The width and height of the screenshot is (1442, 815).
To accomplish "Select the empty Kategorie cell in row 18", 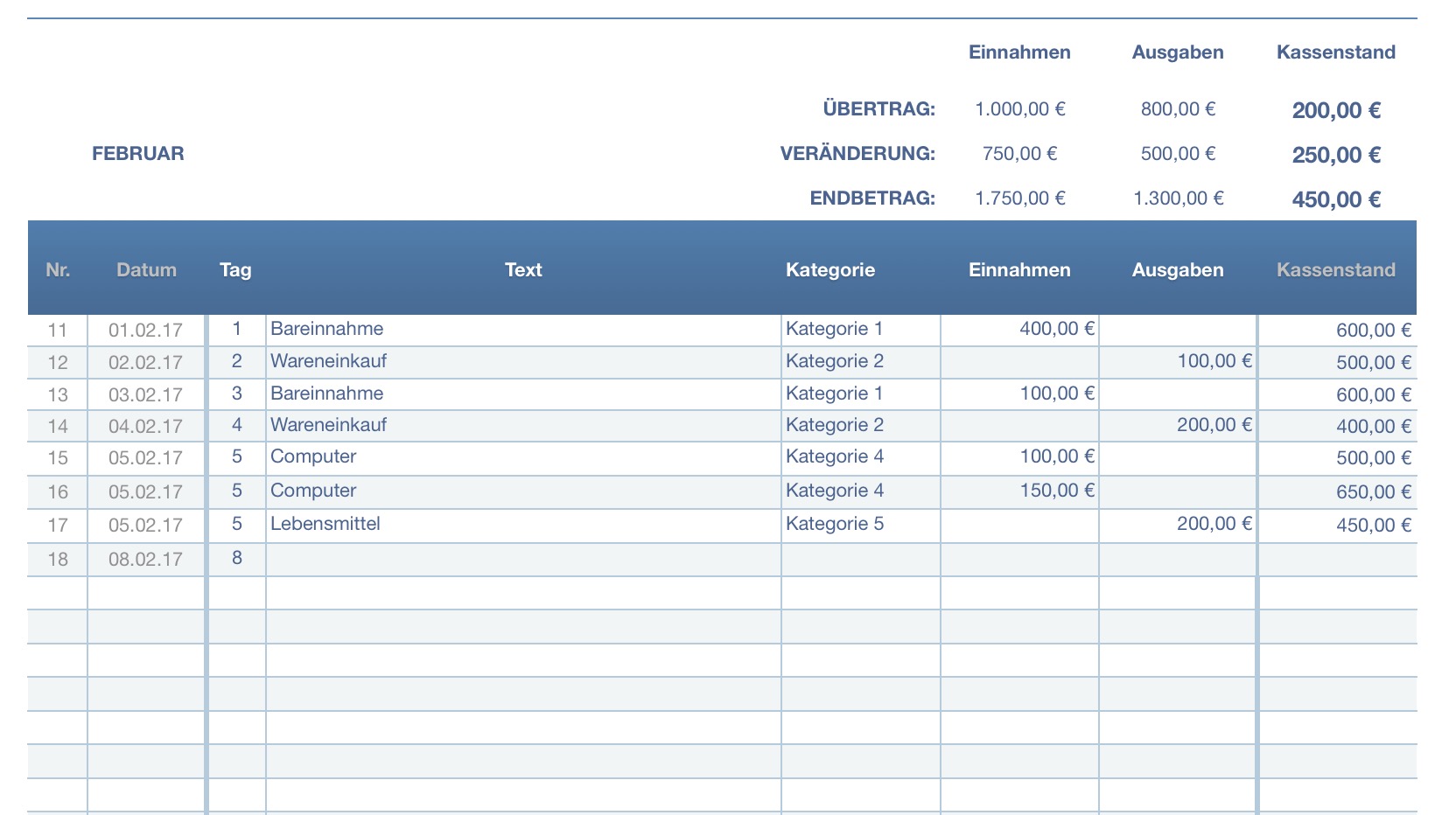I will pos(860,559).
